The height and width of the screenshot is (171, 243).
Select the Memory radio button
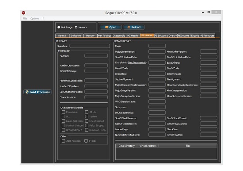point(76,27)
